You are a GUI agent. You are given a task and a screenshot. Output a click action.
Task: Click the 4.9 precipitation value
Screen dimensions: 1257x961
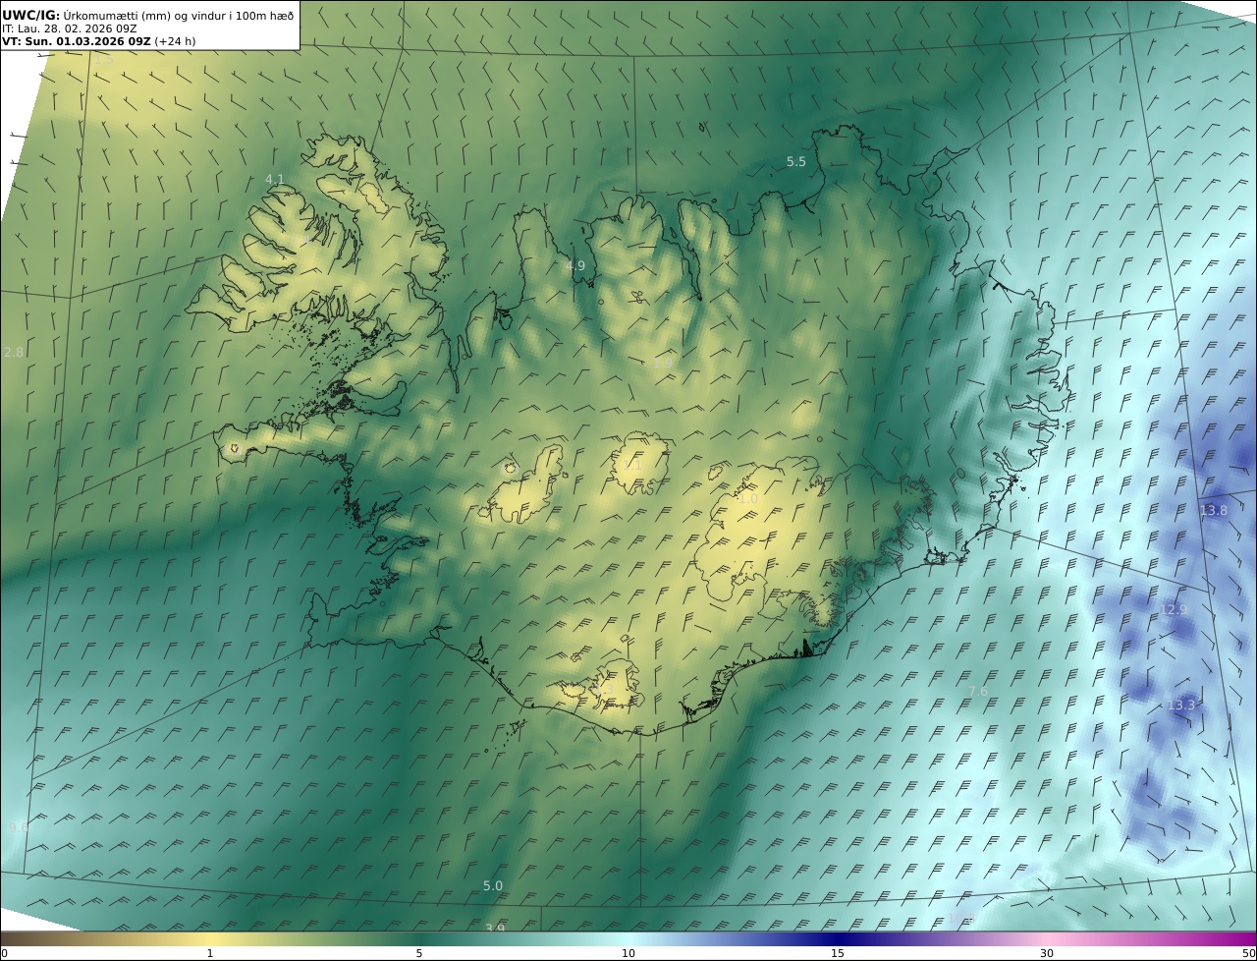[575, 266]
